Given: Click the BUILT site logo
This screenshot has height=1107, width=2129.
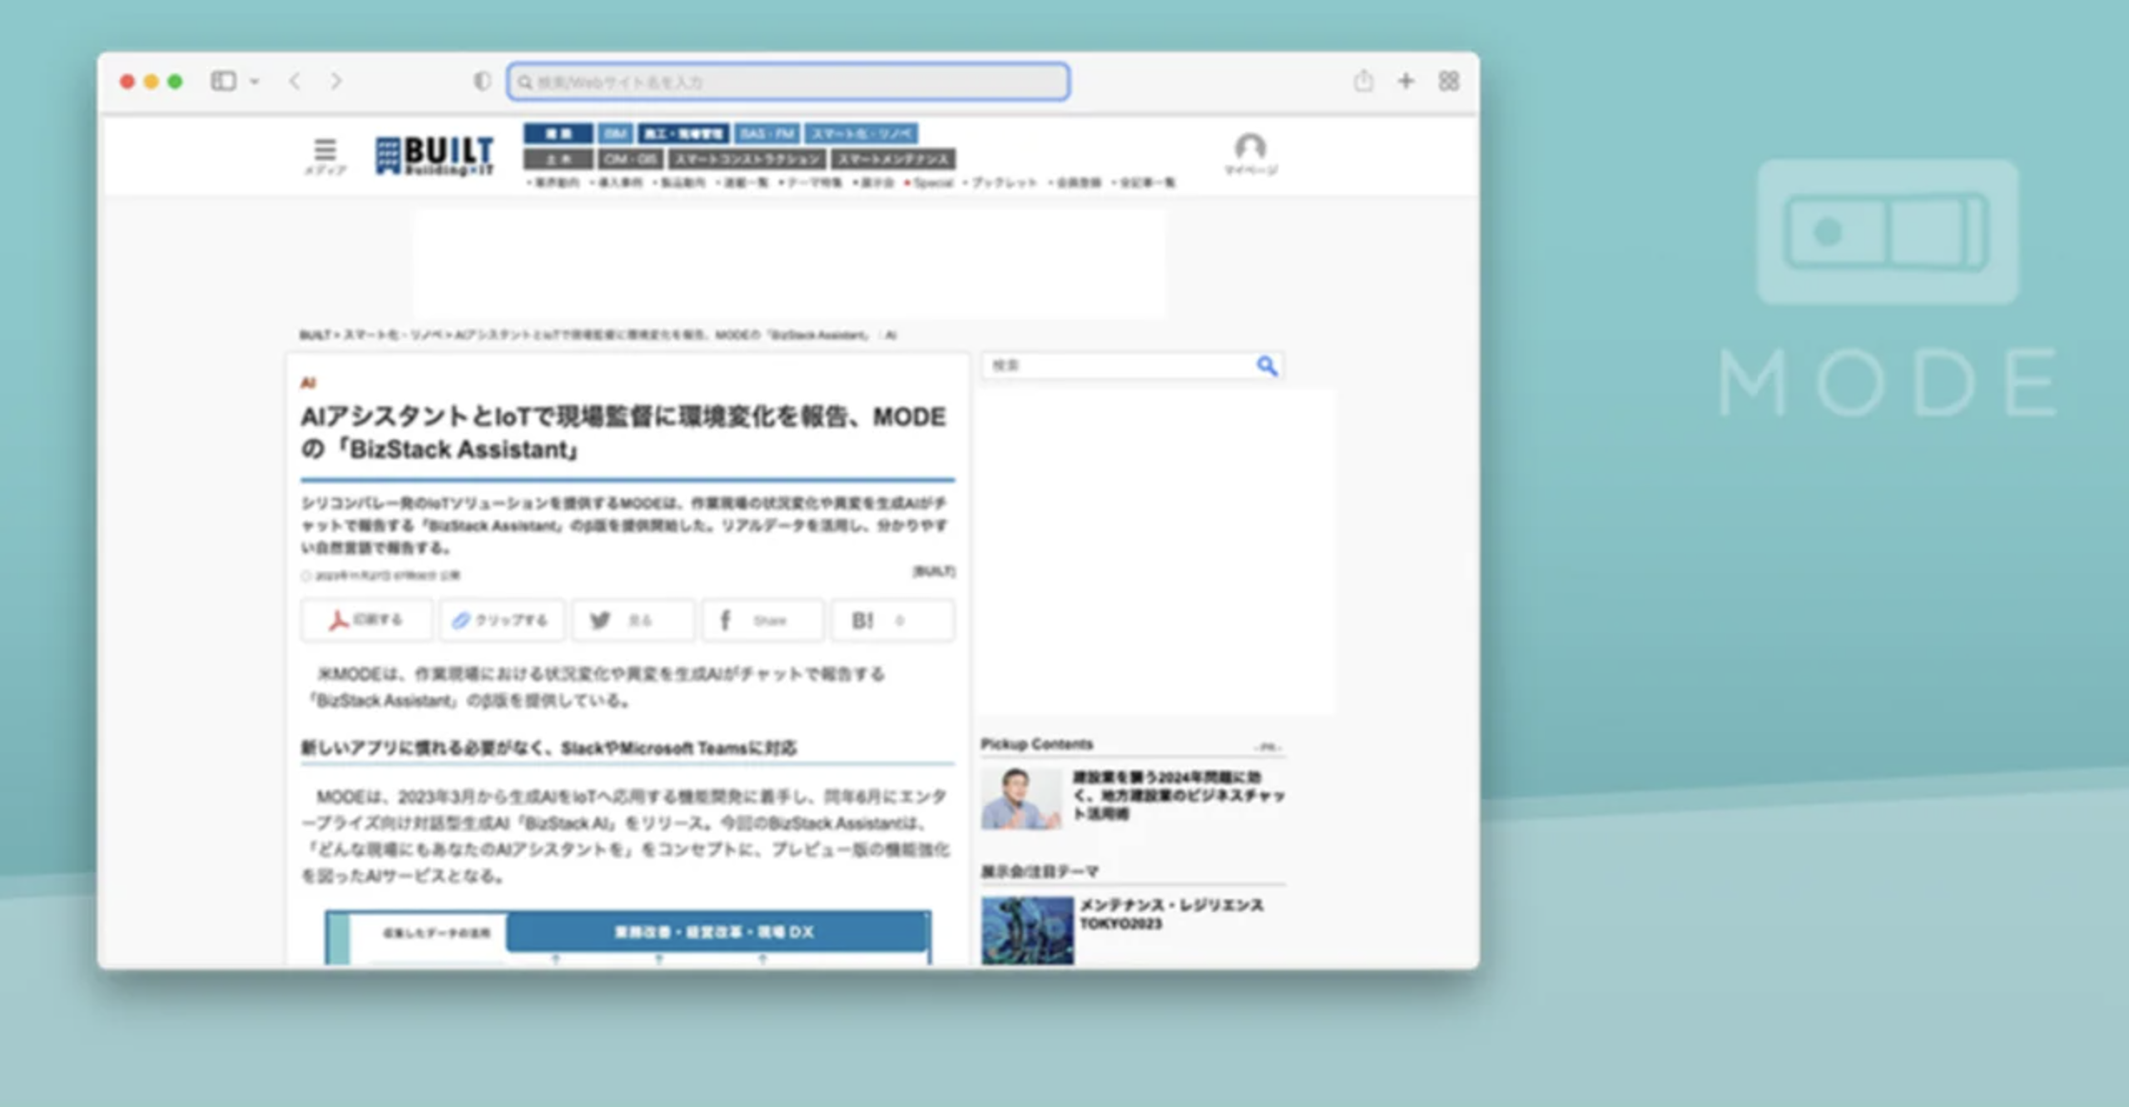Looking at the screenshot, I should [434, 155].
